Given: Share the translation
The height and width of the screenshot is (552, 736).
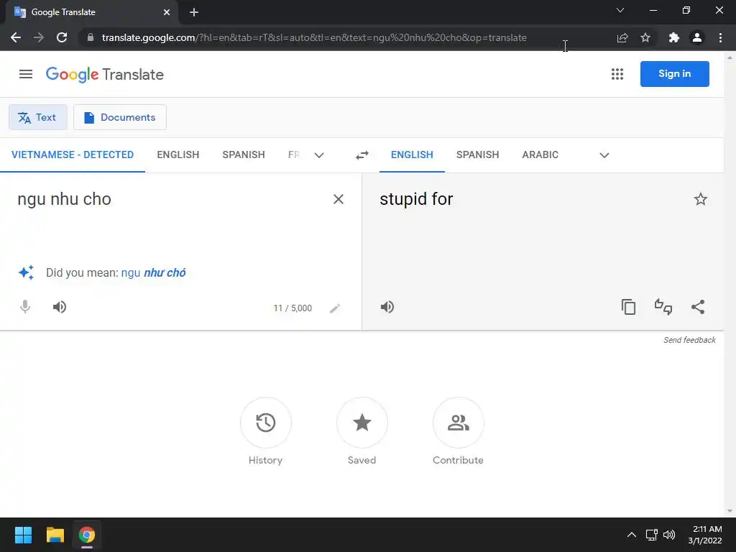Looking at the screenshot, I should pos(698,307).
